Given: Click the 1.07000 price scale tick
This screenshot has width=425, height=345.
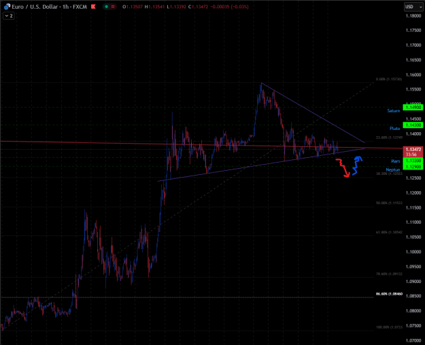Looking at the screenshot, I should point(413,340).
